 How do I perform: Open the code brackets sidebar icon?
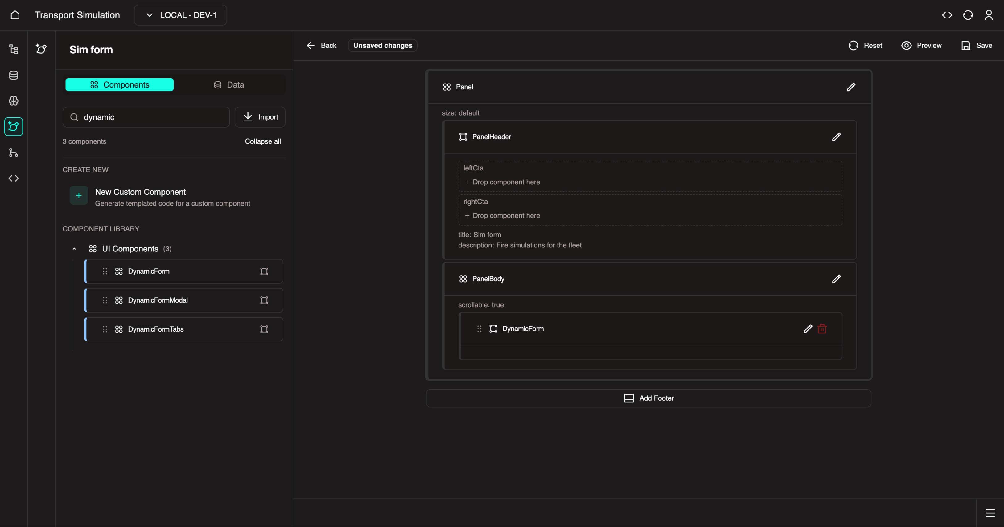pyautogui.click(x=14, y=178)
